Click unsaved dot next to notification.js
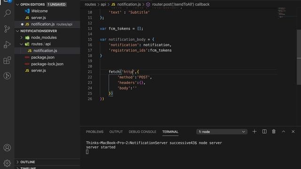The width and height of the screenshot is (301, 169). click(22, 24)
